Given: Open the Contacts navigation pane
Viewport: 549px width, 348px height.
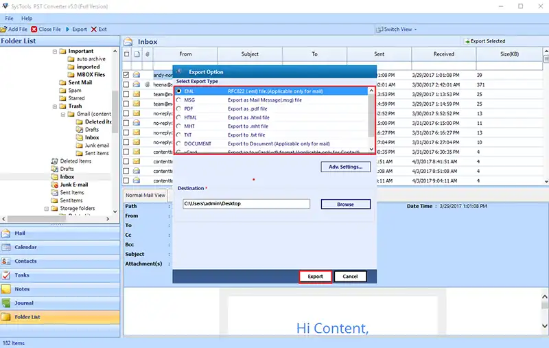Looking at the screenshot, I should (x=60, y=262).
